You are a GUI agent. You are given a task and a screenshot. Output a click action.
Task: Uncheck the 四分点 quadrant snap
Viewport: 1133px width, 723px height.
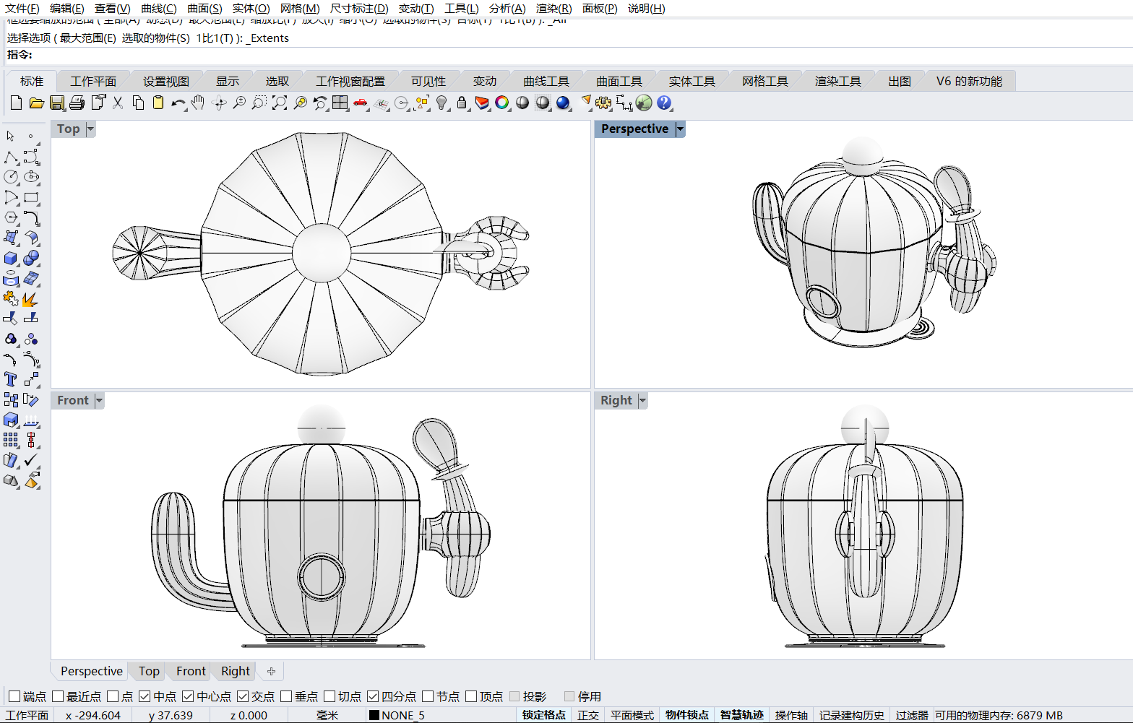pos(373,696)
